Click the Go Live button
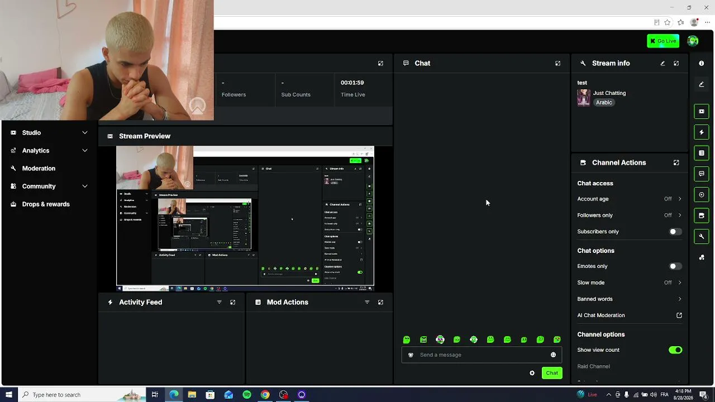The image size is (715, 402). click(x=663, y=41)
